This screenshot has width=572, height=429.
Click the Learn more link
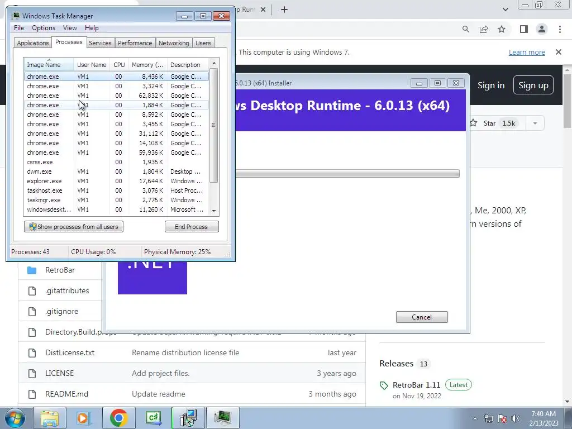(x=527, y=53)
